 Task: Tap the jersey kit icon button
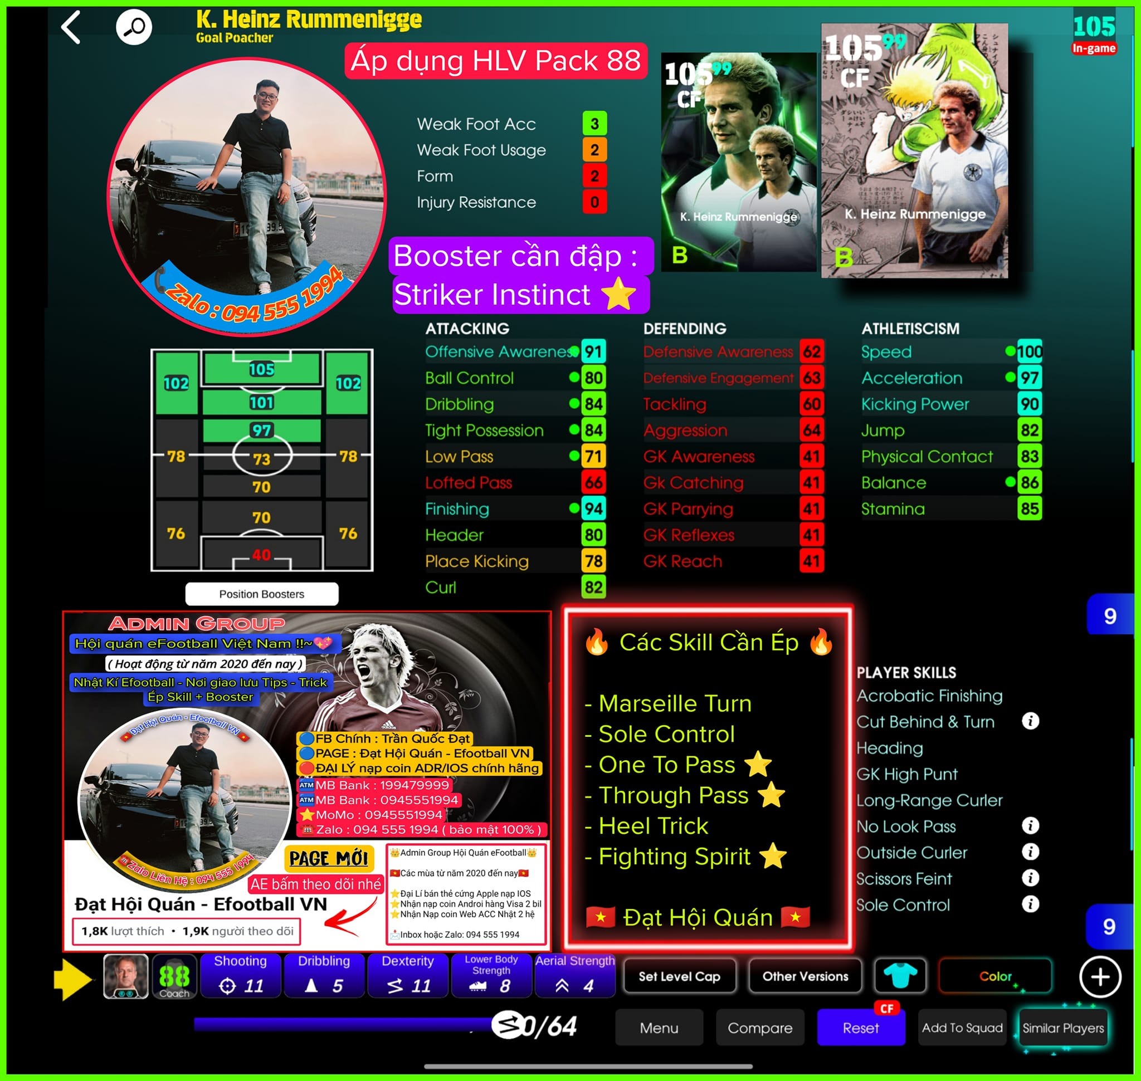click(899, 976)
